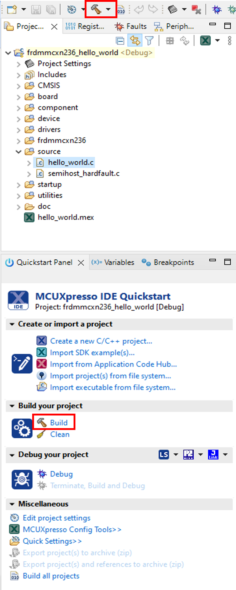Open the Build hammer dropdown arrow
This screenshot has height=590, width=236.
108,9
